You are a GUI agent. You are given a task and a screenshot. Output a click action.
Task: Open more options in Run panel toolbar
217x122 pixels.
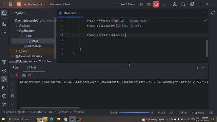click(35, 76)
